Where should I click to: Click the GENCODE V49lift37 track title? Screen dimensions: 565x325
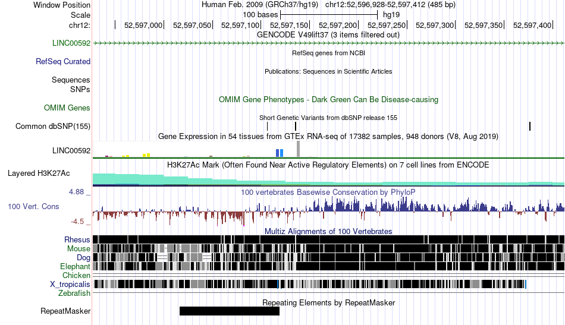click(328, 35)
